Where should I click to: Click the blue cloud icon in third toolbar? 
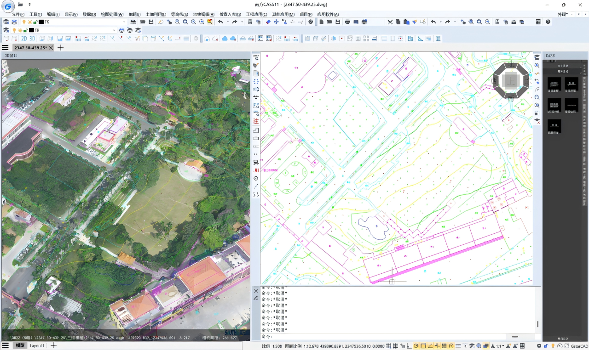click(225, 39)
